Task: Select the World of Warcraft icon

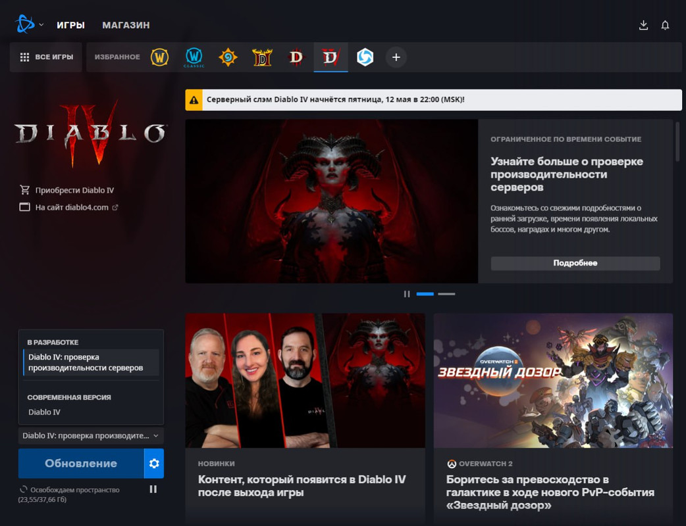Action: (x=160, y=57)
